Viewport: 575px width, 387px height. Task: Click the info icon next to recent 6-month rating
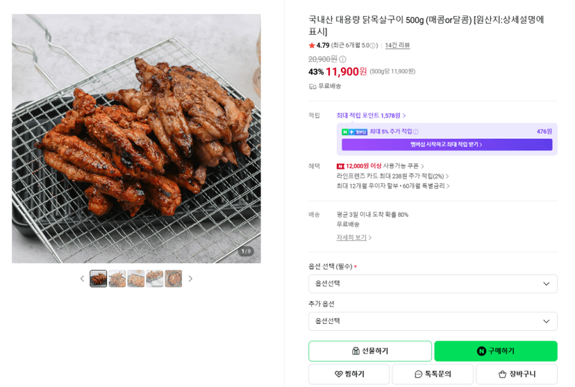pyautogui.click(x=373, y=45)
